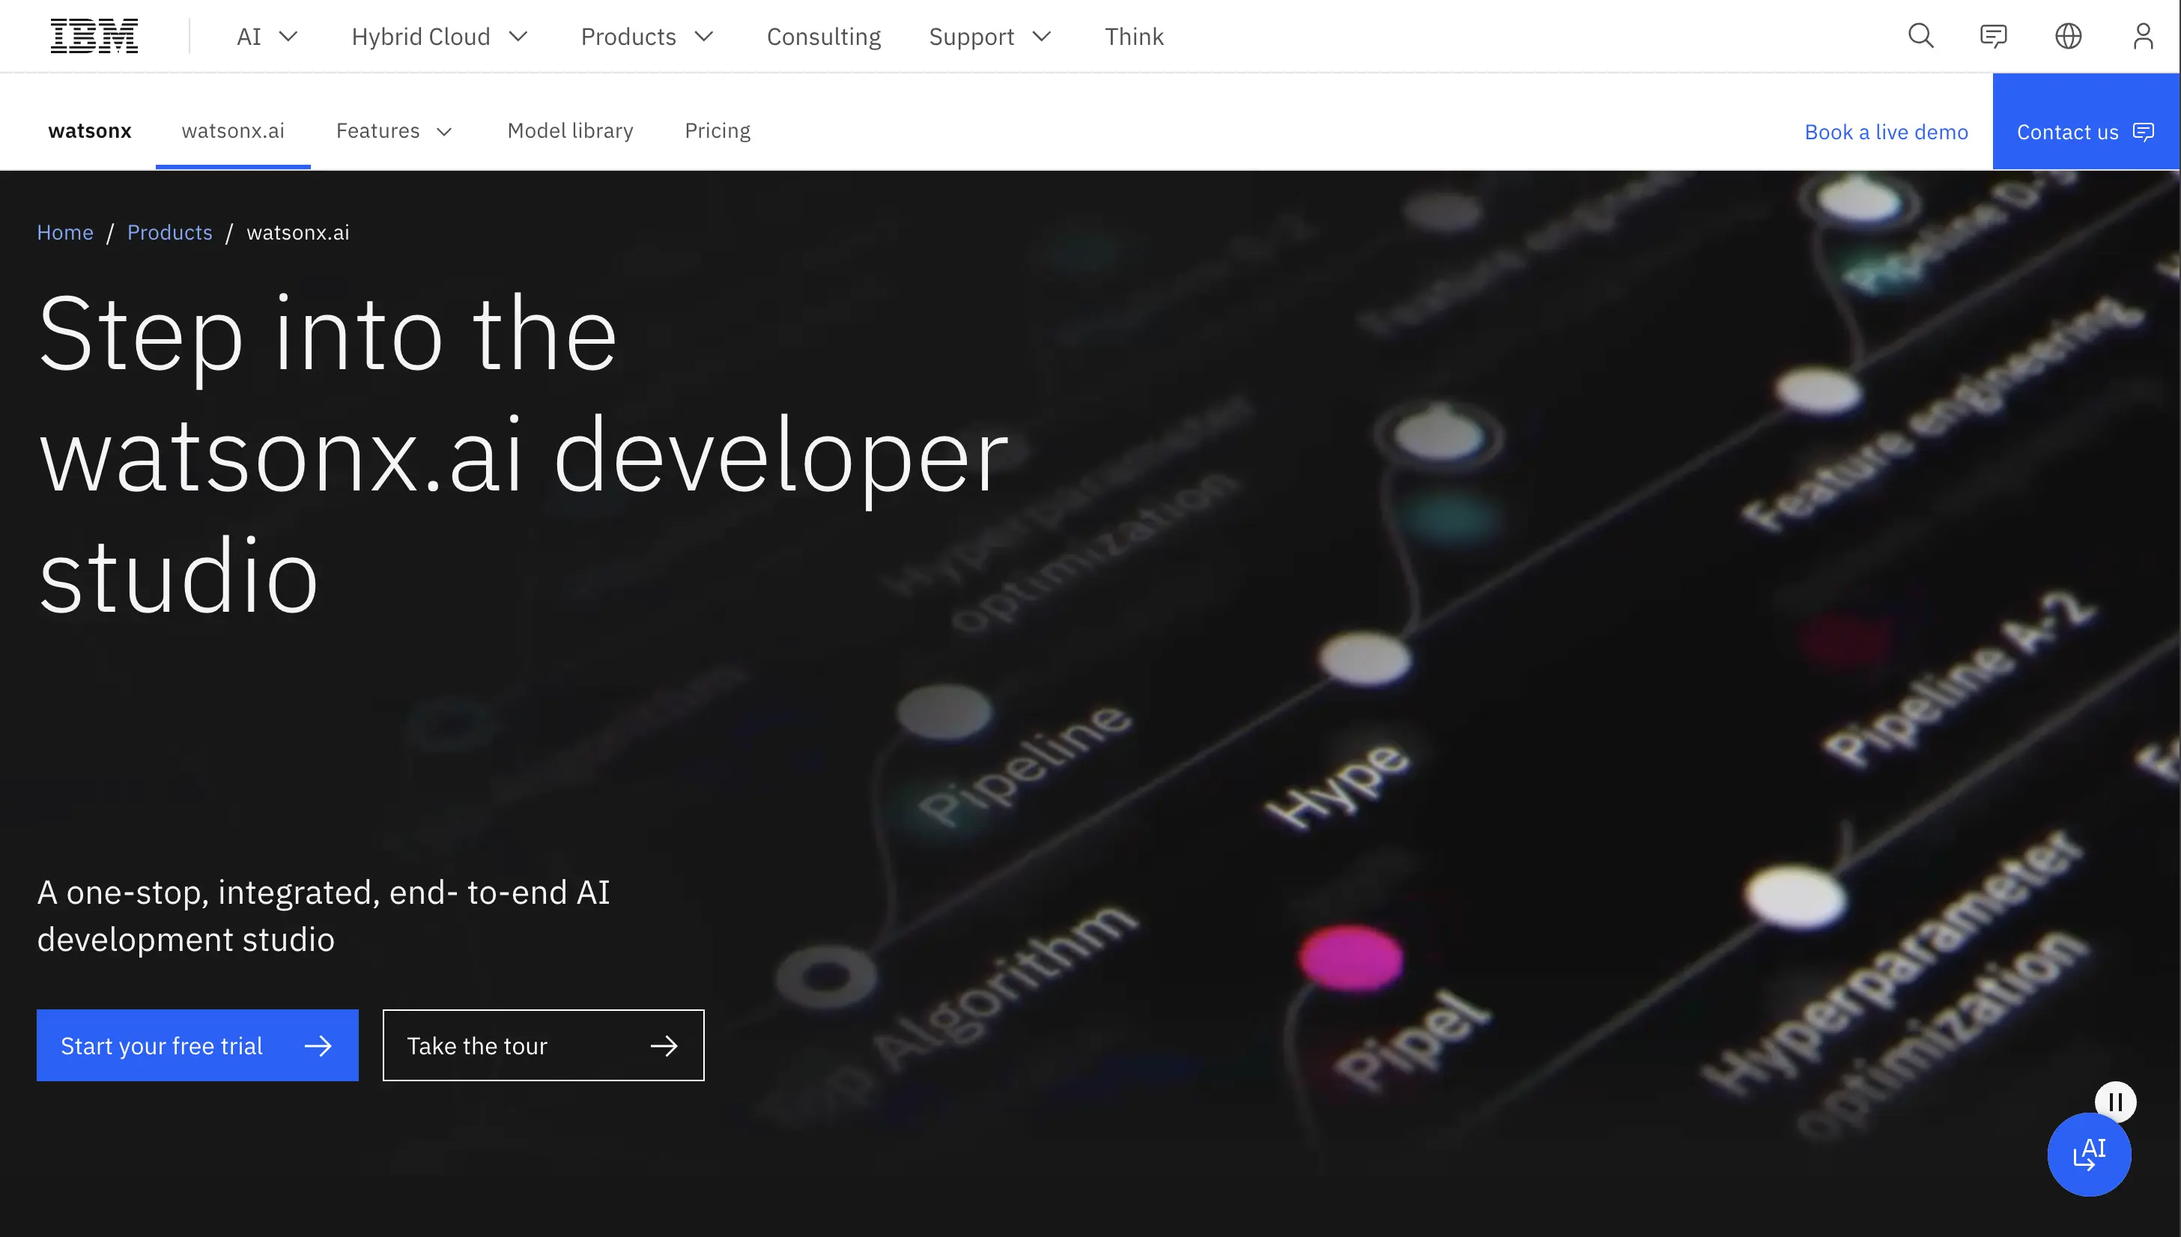The width and height of the screenshot is (2181, 1237).
Task: Click the Home breadcrumb link
Action: coord(64,232)
